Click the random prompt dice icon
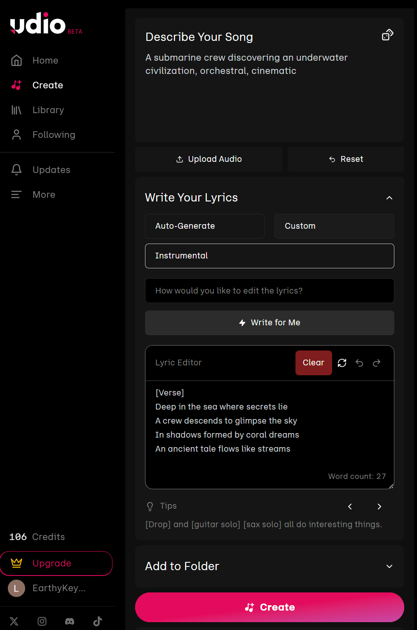417x630 pixels. click(387, 36)
